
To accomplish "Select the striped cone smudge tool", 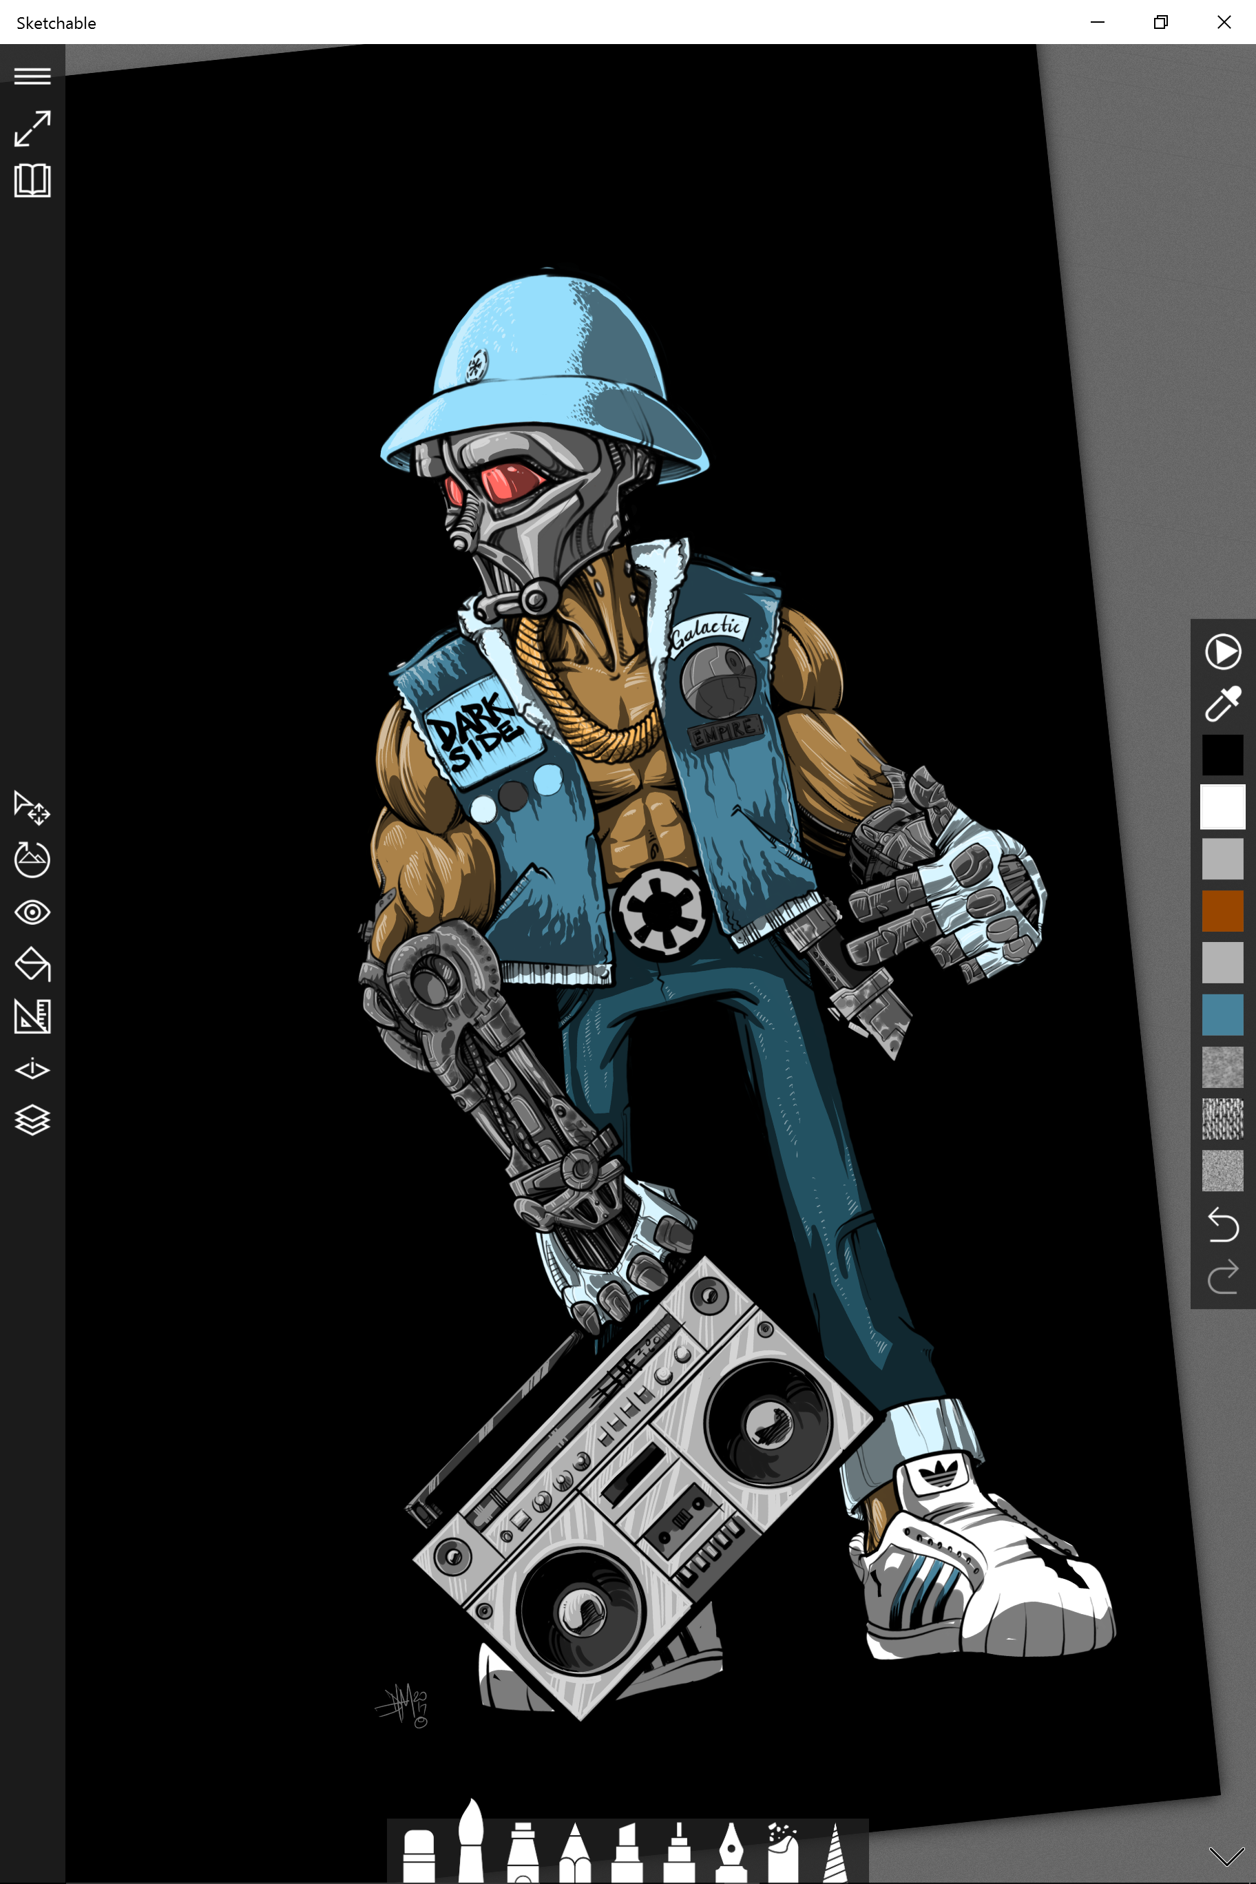I will pyautogui.click(x=835, y=1852).
